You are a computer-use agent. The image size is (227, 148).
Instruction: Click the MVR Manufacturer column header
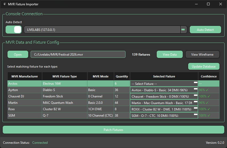click(x=25, y=76)
